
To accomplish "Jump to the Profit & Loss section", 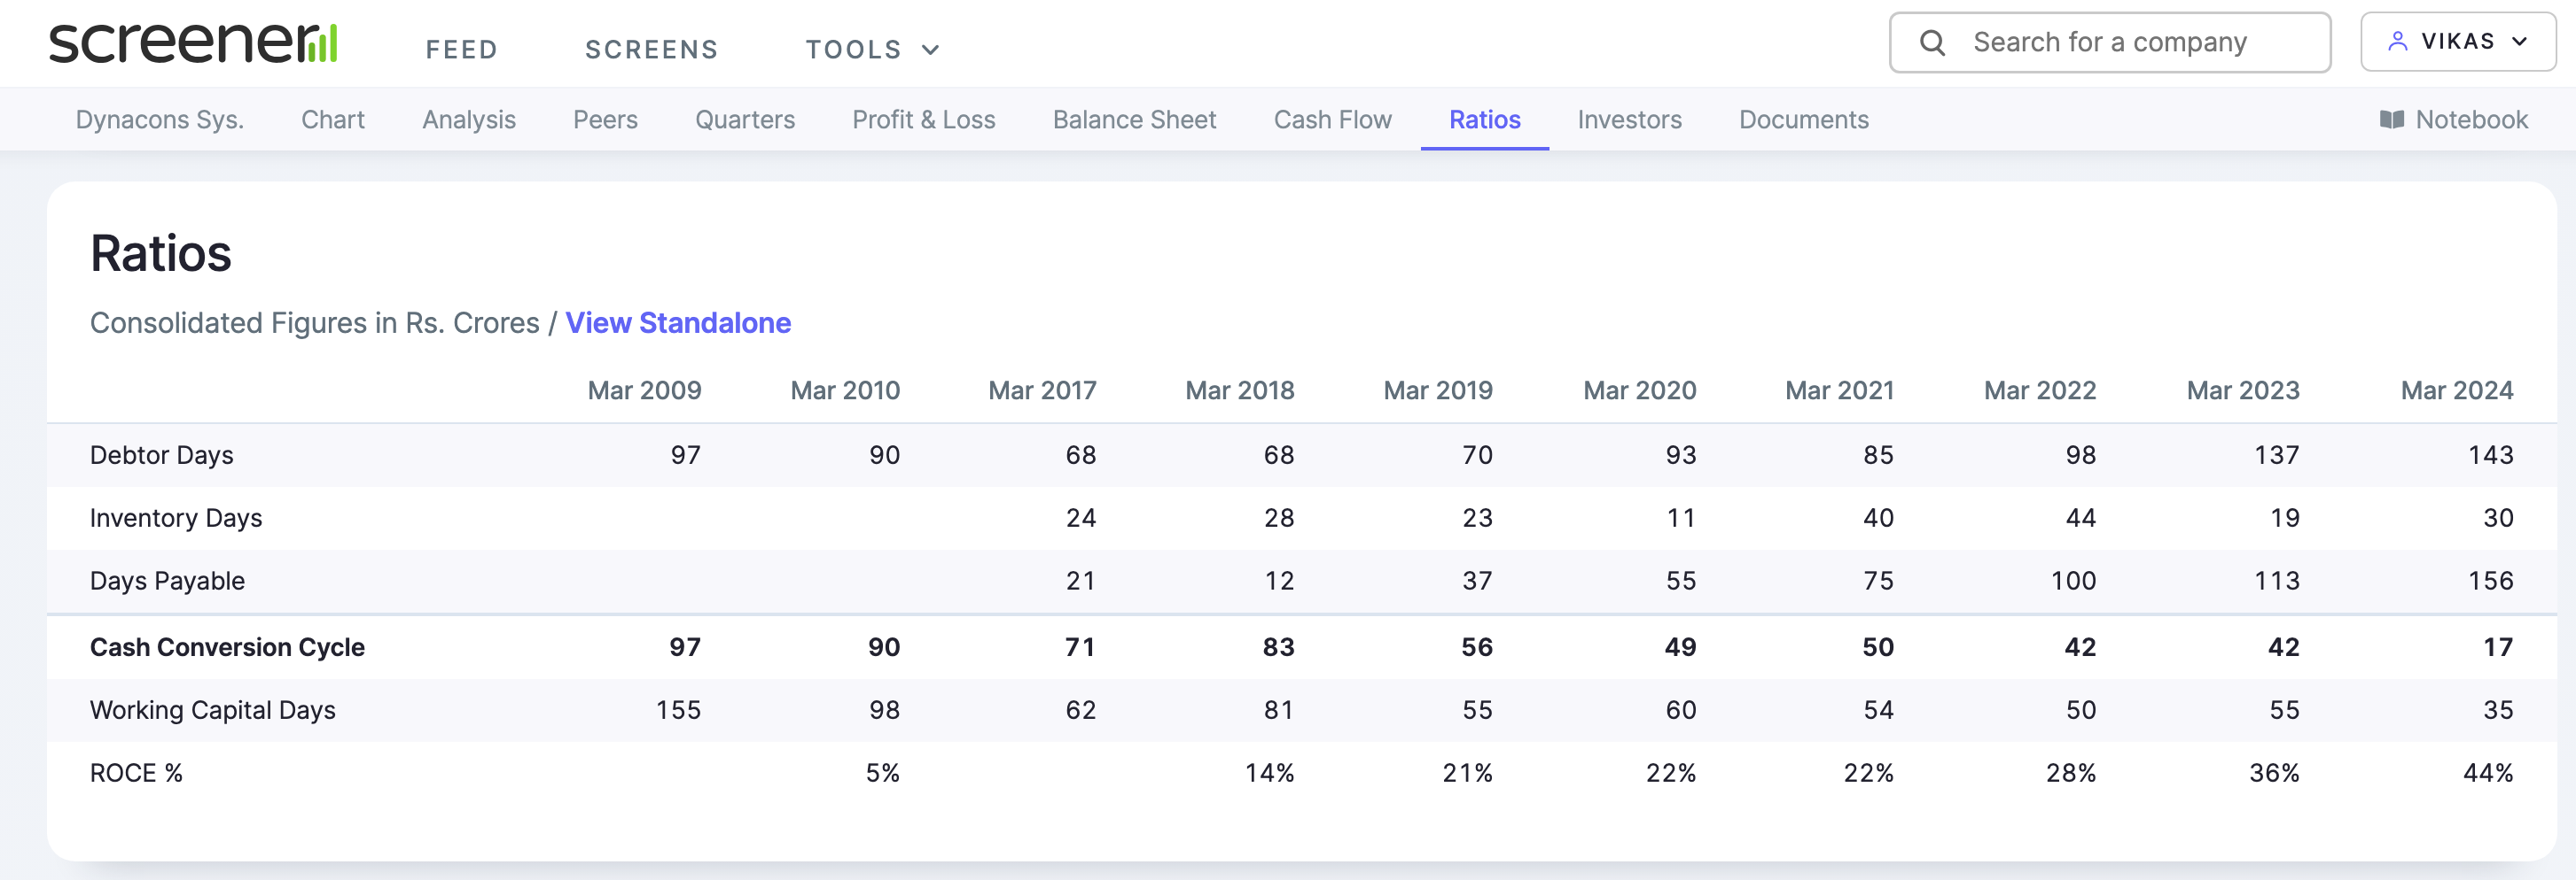I will (923, 120).
